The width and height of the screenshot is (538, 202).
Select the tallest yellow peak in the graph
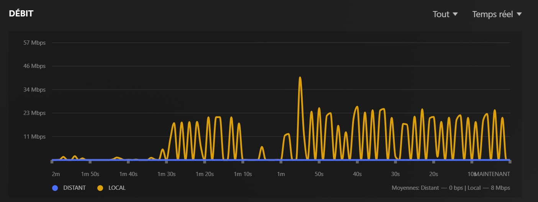300,78
